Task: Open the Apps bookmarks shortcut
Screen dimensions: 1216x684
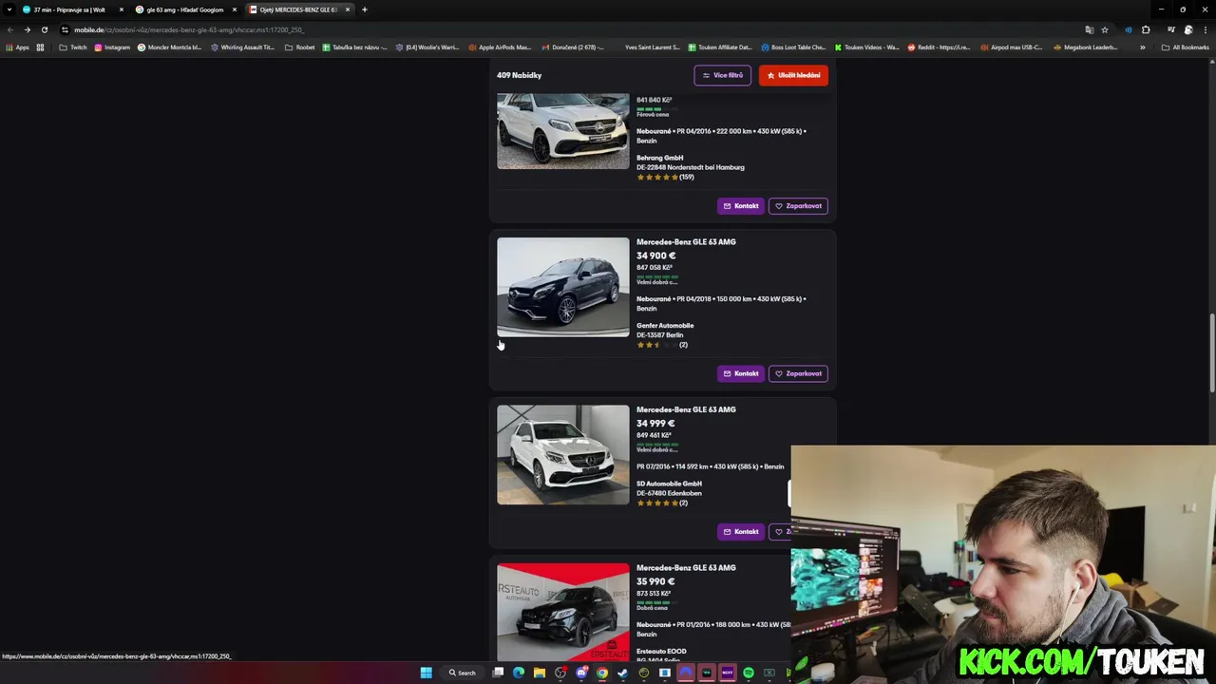Action: pyautogui.click(x=16, y=47)
